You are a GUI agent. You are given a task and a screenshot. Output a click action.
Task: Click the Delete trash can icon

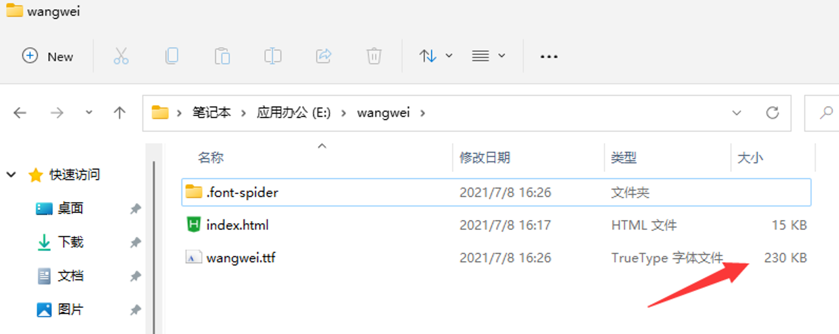[374, 56]
